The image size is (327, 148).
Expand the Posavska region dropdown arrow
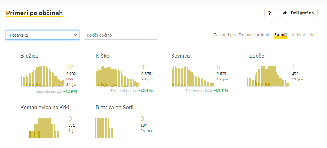(x=75, y=35)
